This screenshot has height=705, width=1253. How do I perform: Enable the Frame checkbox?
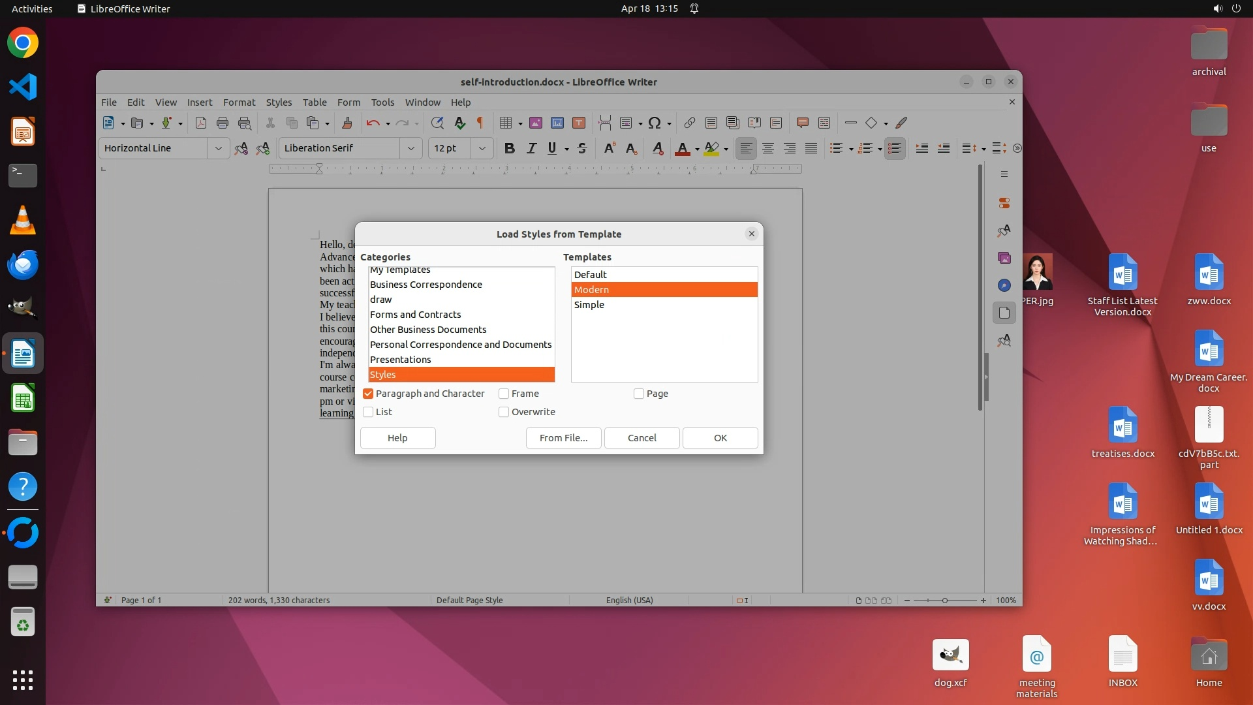504,394
